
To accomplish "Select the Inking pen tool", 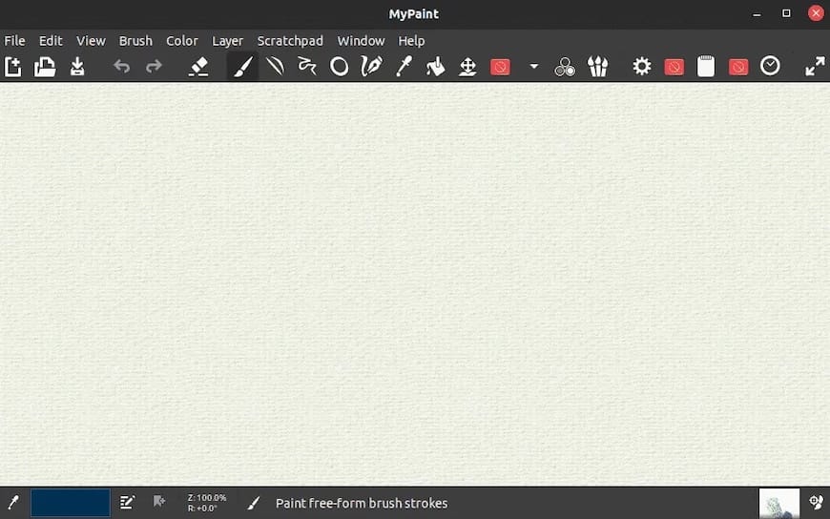I will pyautogui.click(x=371, y=67).
